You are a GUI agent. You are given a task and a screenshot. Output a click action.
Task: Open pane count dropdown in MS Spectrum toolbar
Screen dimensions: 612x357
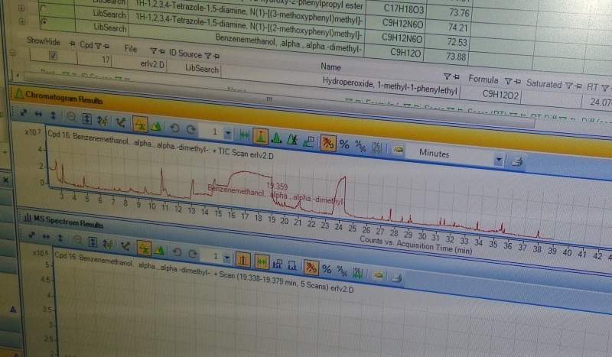coord(227,258)
